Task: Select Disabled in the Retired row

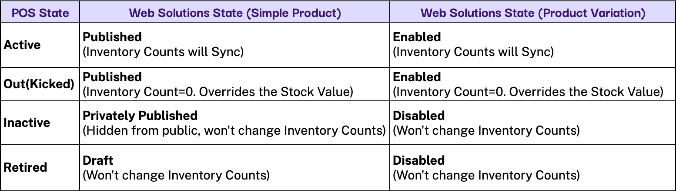Action: (419, 160)
